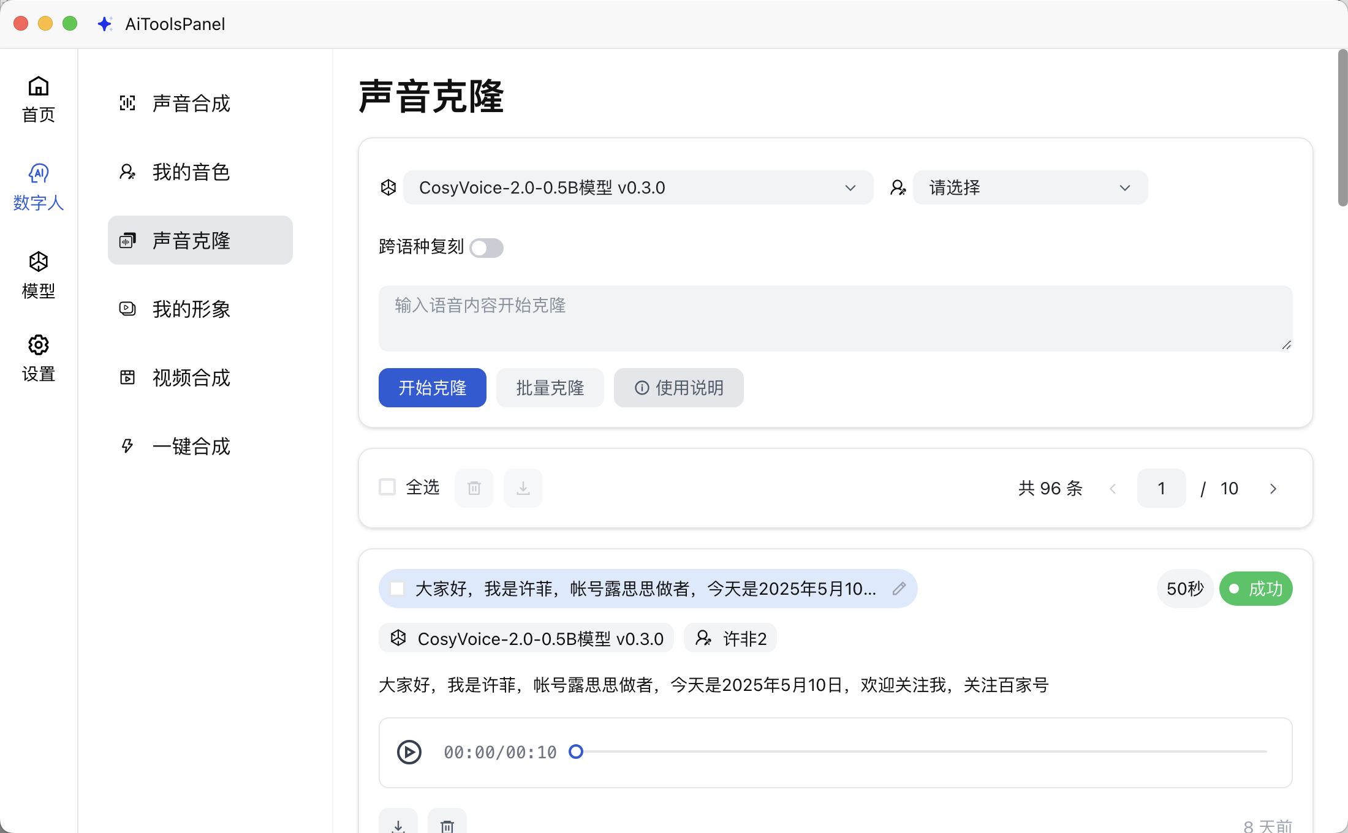Click the person icon in 许非2 tag
Image resolution: width=1348 pixels, height=833 pixels.
703,638
